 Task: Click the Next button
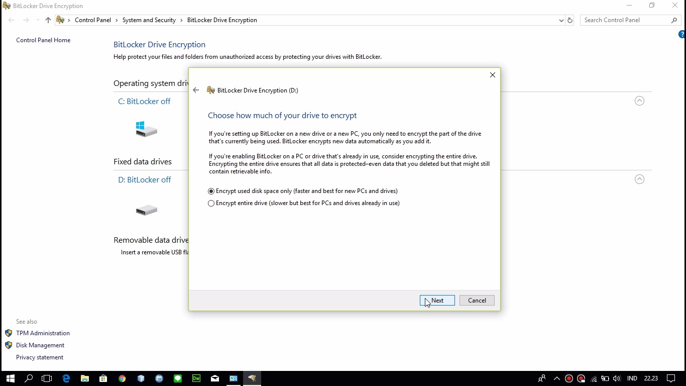[x=437, y=301]
